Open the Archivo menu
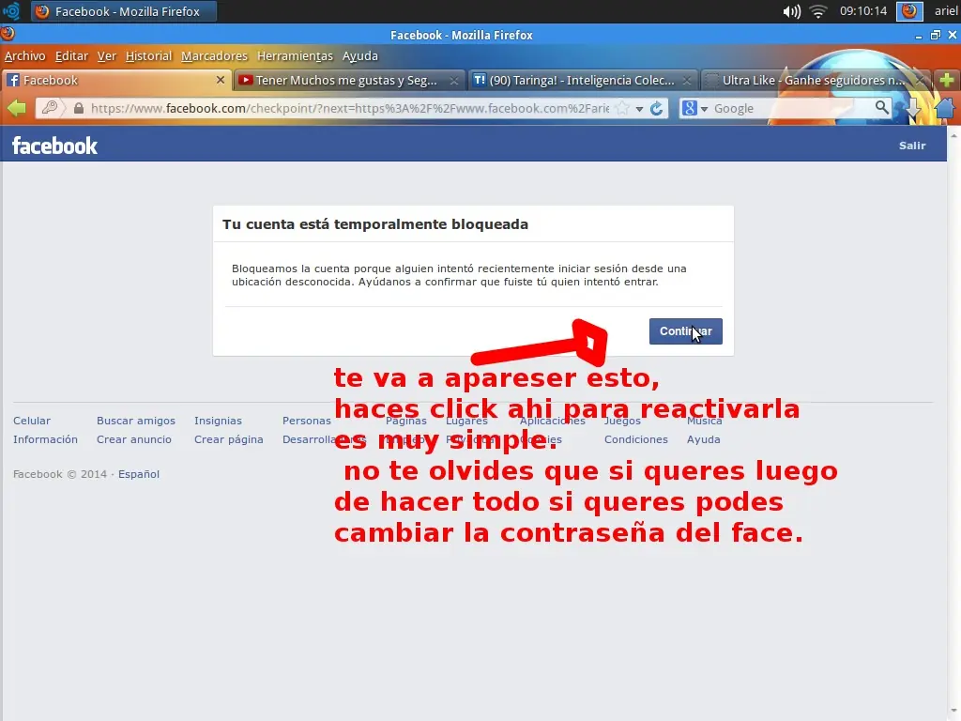The width and height of the screenshot is (961, 721). pyautogui.click(x=25, y=55)
